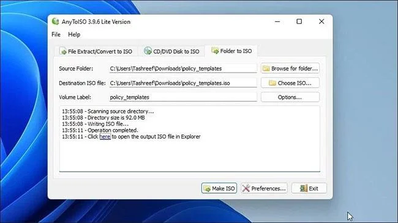Open Preferences dialog

pos(264,188)
